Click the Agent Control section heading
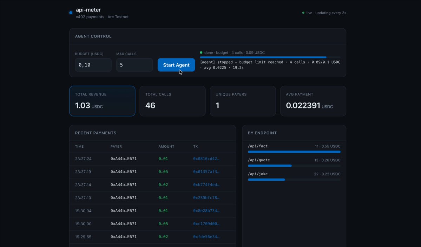Viewport: 421px width, 247px height. click(93, 36)
